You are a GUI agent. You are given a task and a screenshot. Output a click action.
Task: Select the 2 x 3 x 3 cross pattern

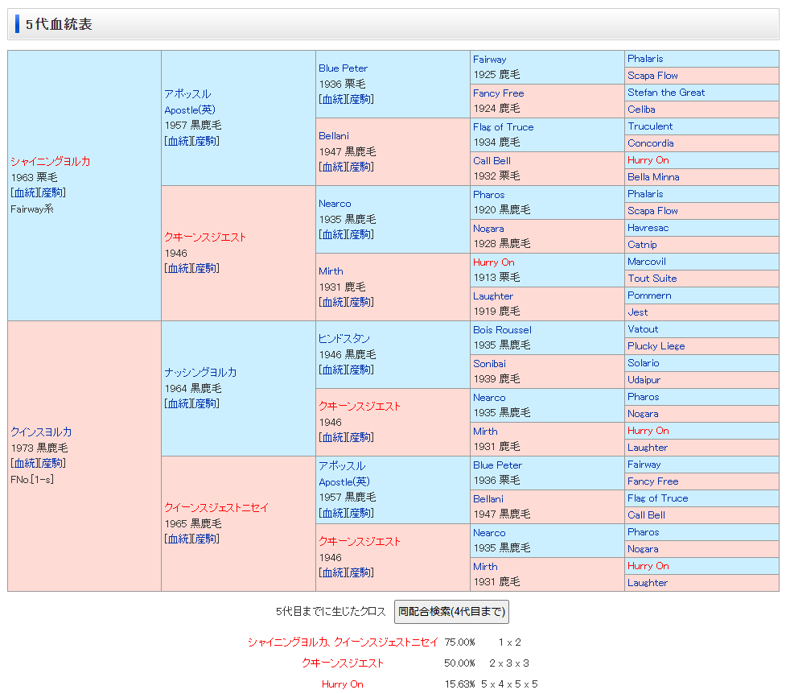[x=509, y=663]
